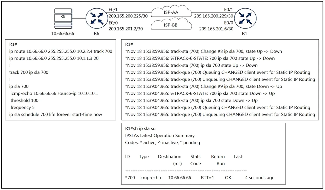The width and height of the screenshot is (325, 190).
Task: Click the 15:39:04.965 'Unqueuing CHANGED' log line
Action: (220, 114)
